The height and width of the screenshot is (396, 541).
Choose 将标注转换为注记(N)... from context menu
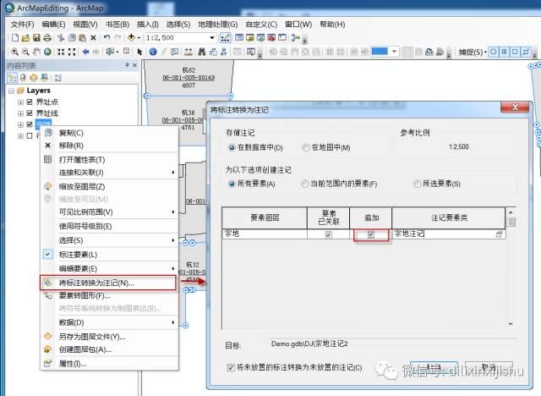tap(108, 283)
